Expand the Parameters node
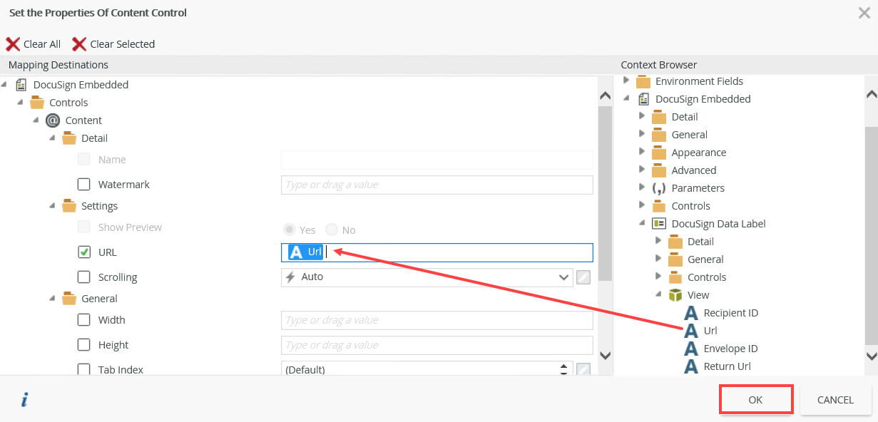Screen dimensions: 878x422 [643, 187]
